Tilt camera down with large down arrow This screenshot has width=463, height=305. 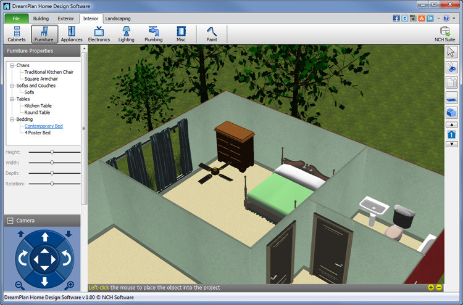[44, 281]
